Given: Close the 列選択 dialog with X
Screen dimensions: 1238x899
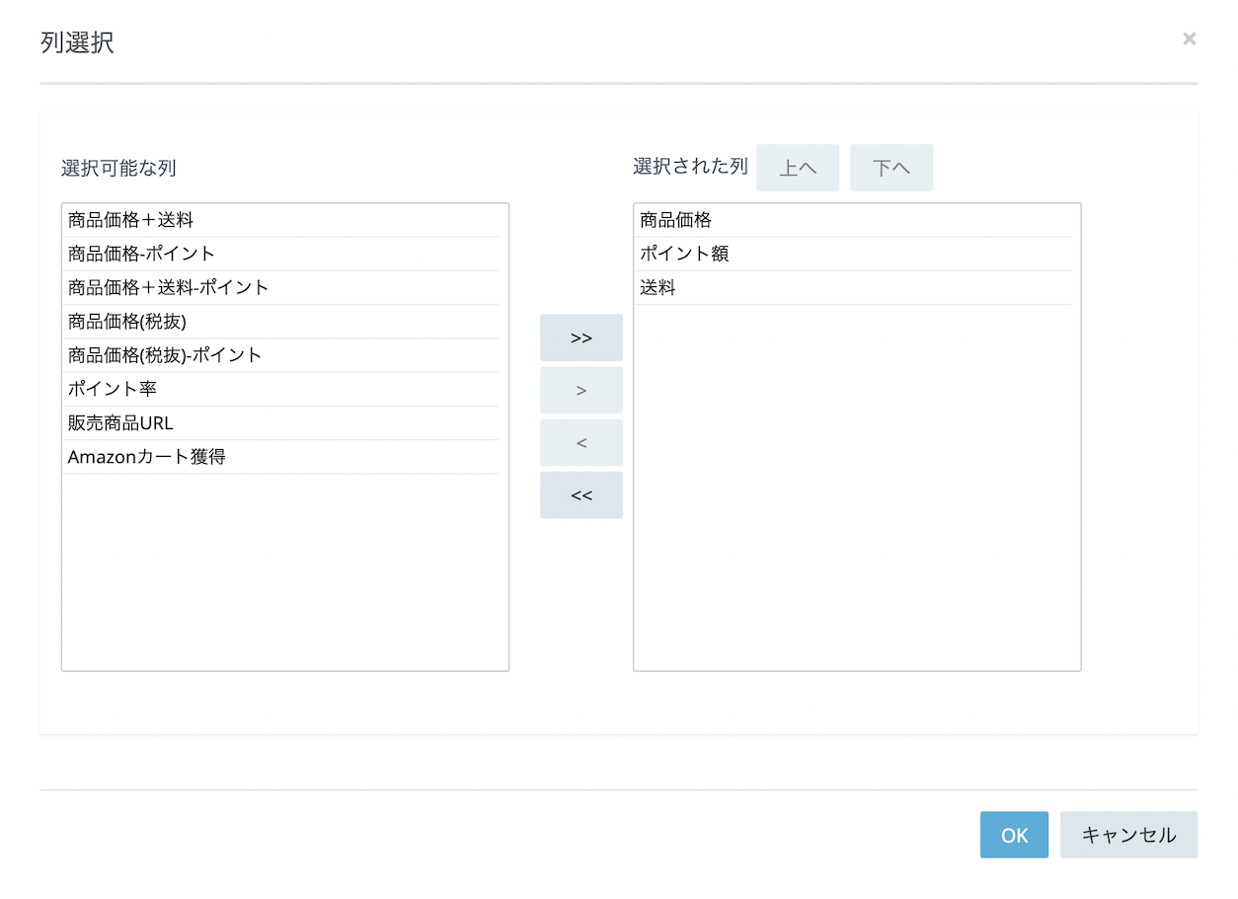Looking at the screenshot, I should tap(1189, 38).
